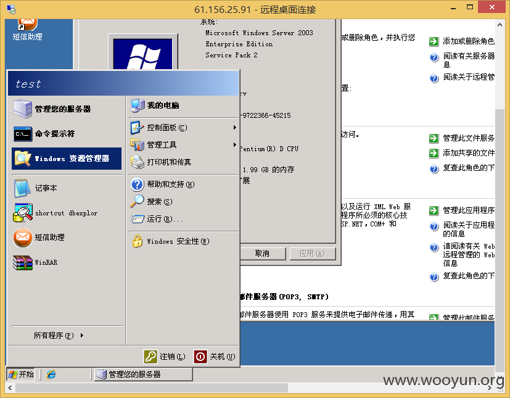Open 控制面板 icon
The image size is (510, 398).
(137, 128)
